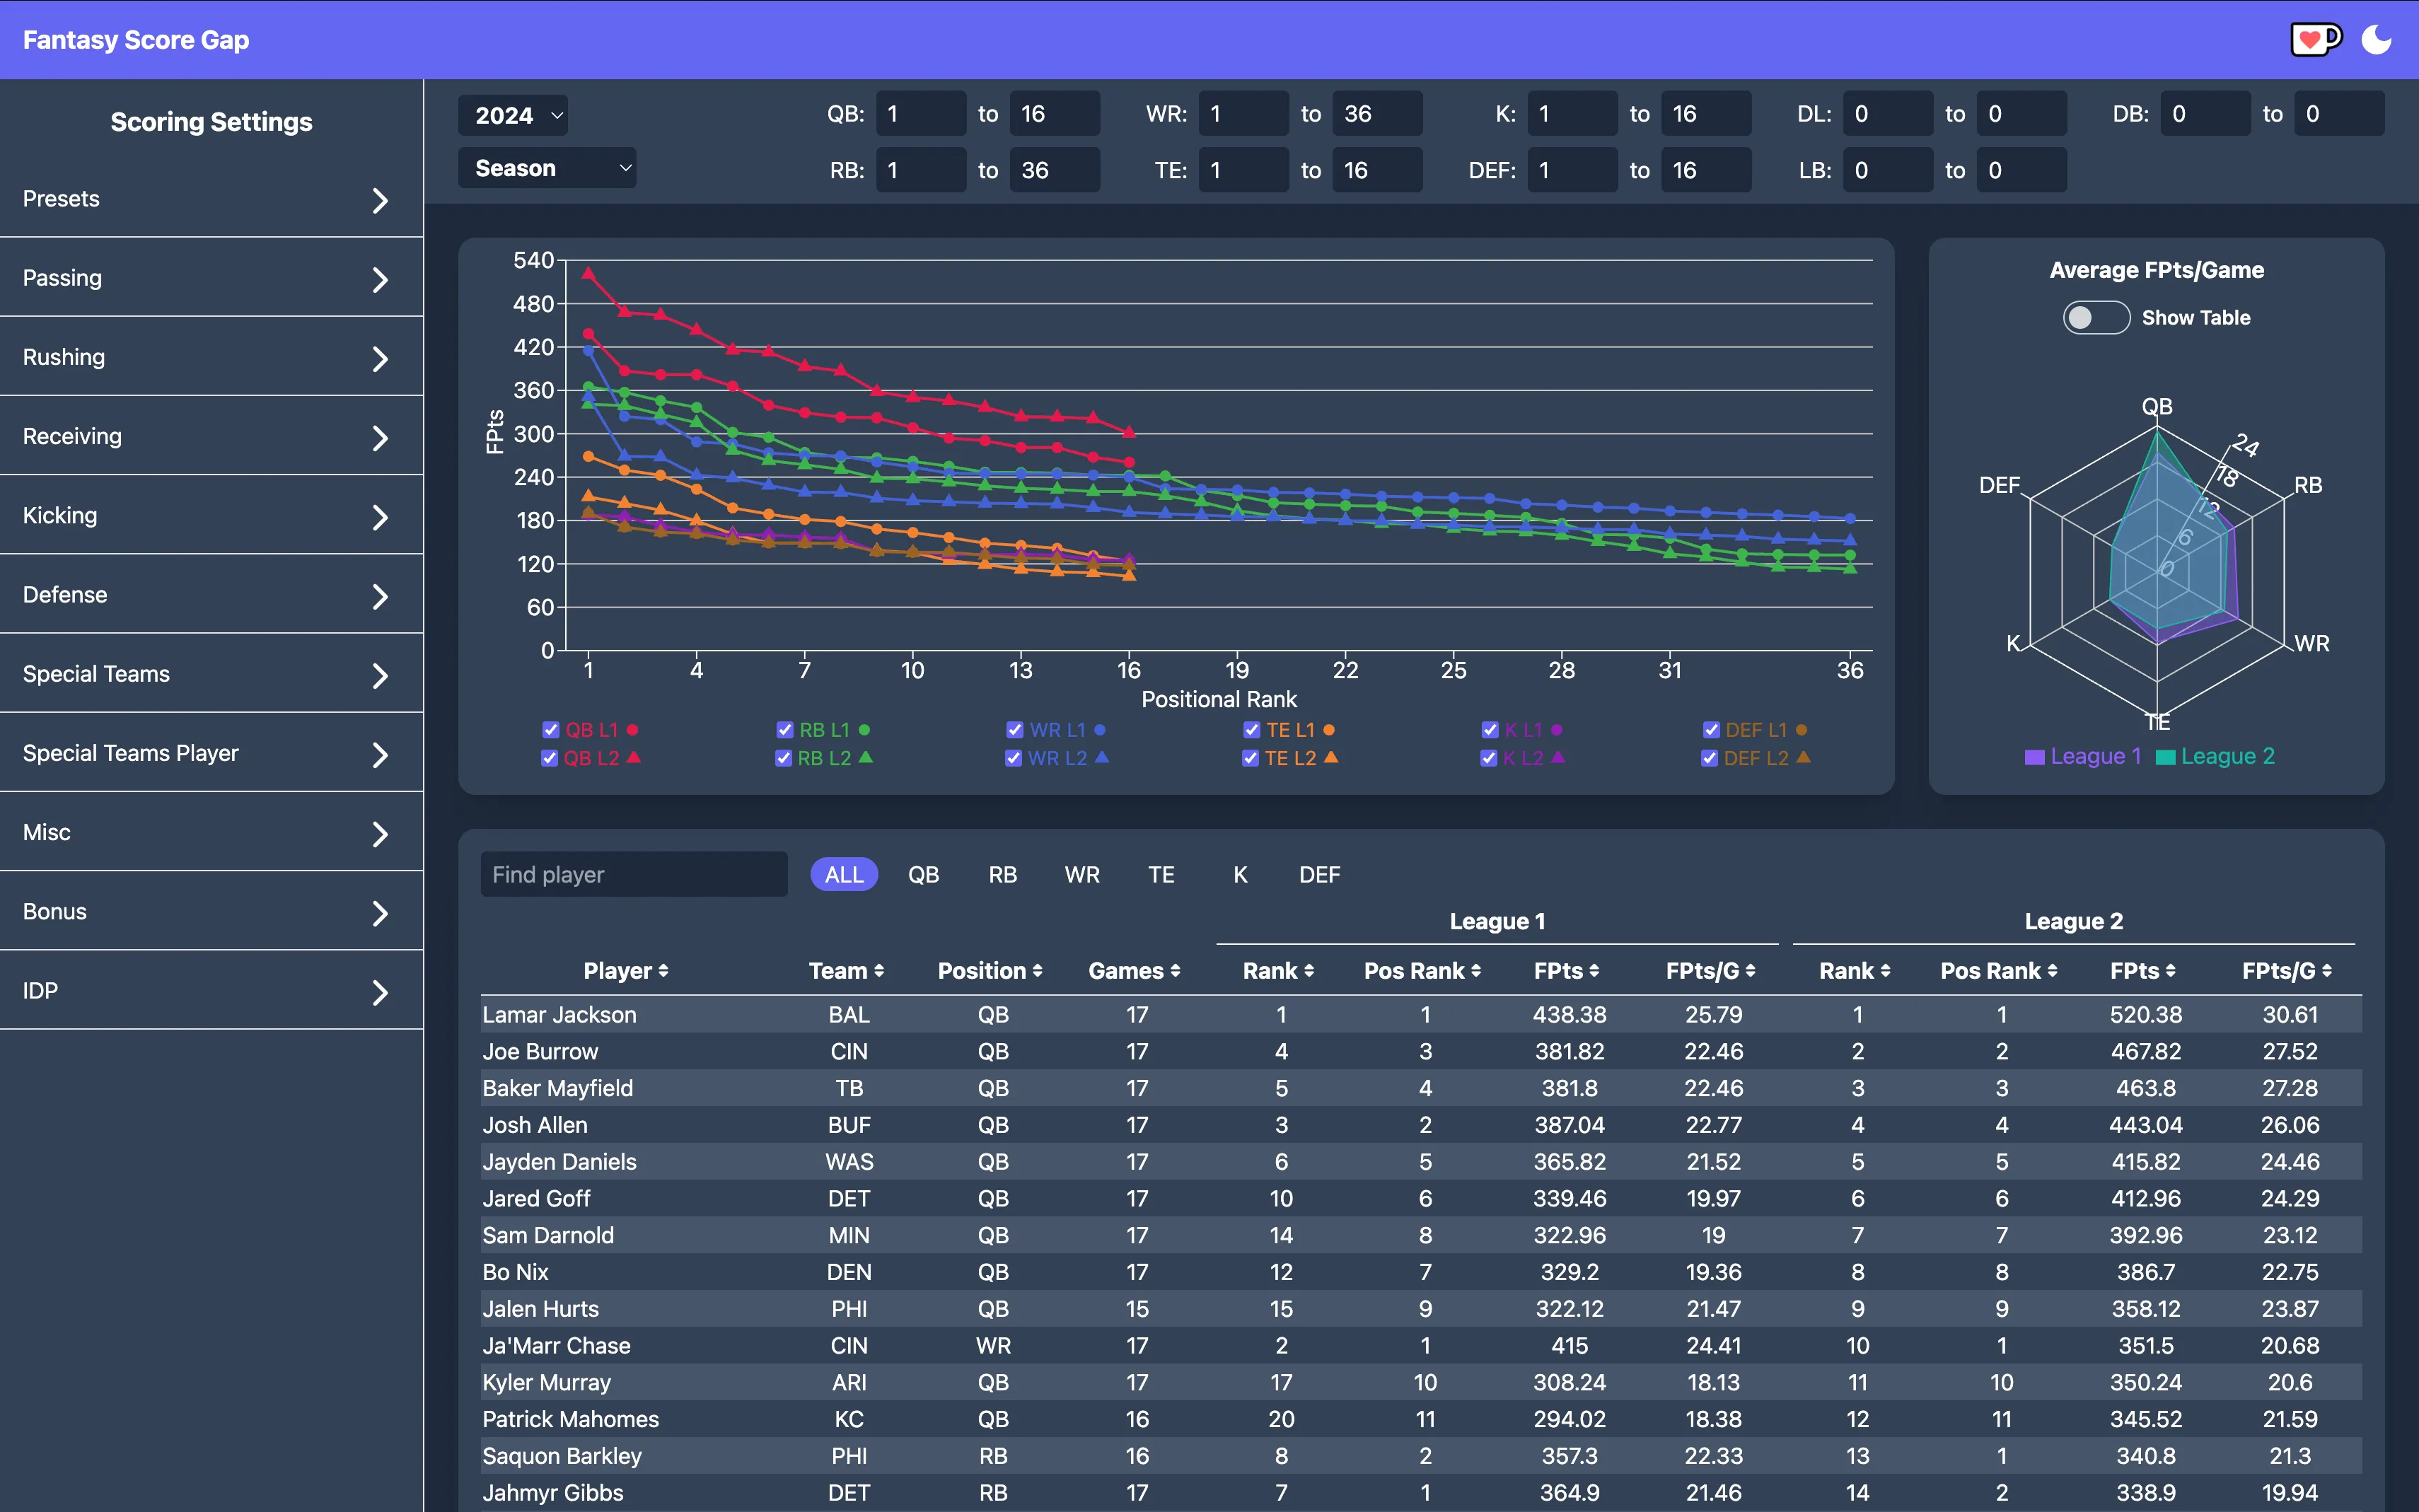Open the 2024 year dropdown
This screenshot has height=1512, width=2419.
pos(513,114)
